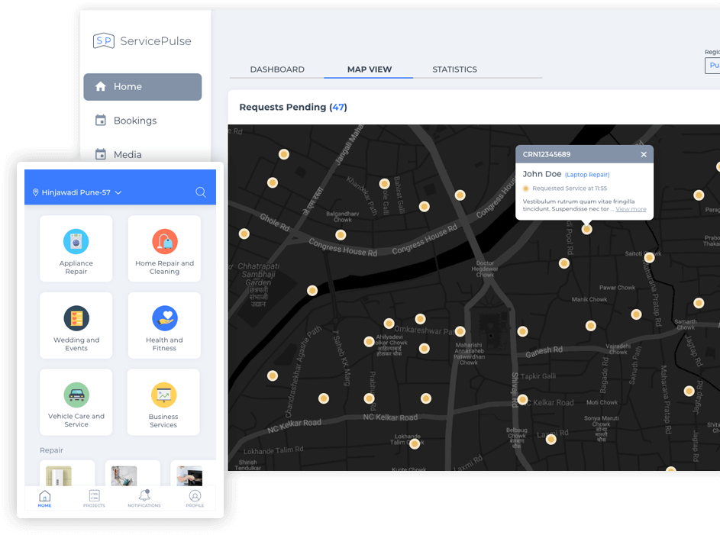The height and width of the screenshot is (535, 720).
Task: Open the Business Services category
Action: (163, 395)
